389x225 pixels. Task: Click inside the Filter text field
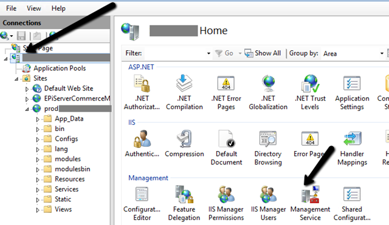pos(175,53)
